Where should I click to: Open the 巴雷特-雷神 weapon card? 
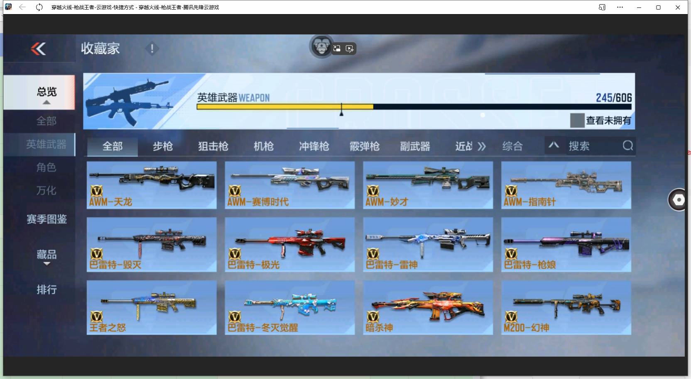(428, 245)
